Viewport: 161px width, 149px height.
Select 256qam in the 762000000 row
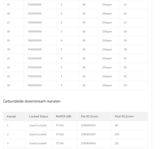(x=107, y=58)
